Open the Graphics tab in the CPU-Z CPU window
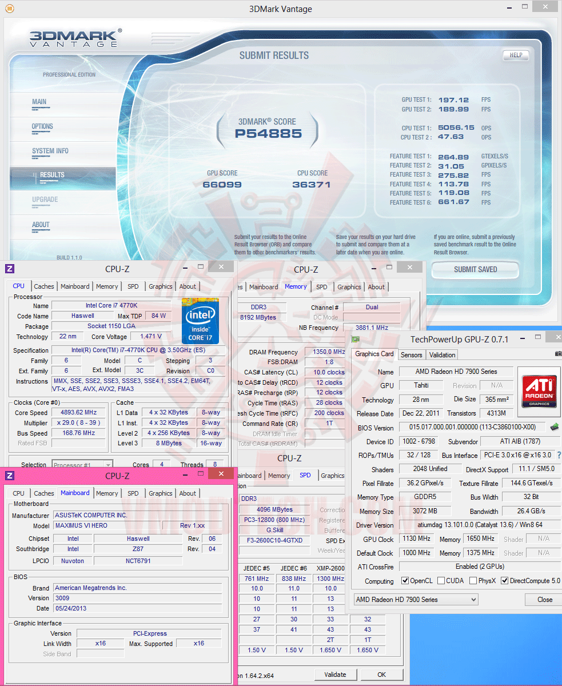This screenshot has width=562, height=686. [161, 286]
